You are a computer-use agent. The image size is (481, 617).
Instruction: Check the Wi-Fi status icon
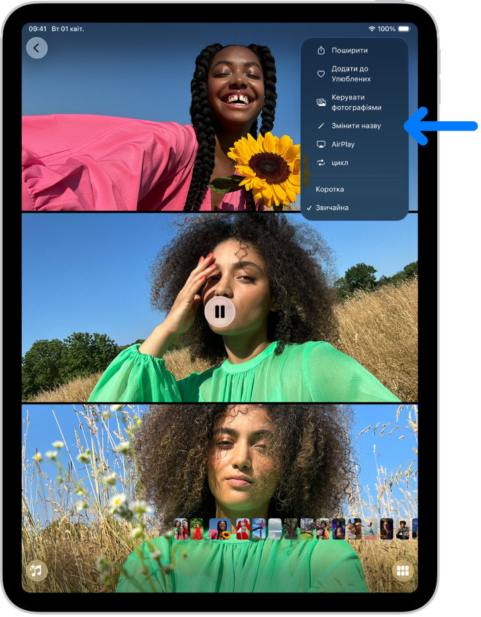point(372,28)
